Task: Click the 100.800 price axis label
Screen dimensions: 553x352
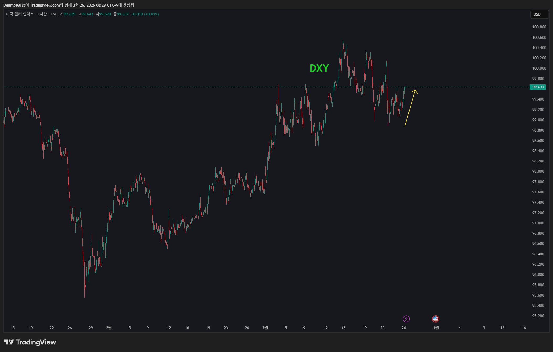Action: click(x=539, y=27)
